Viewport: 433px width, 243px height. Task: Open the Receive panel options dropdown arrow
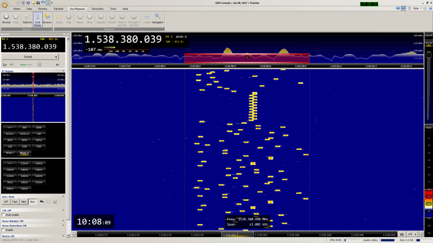[x=64, y=34]
